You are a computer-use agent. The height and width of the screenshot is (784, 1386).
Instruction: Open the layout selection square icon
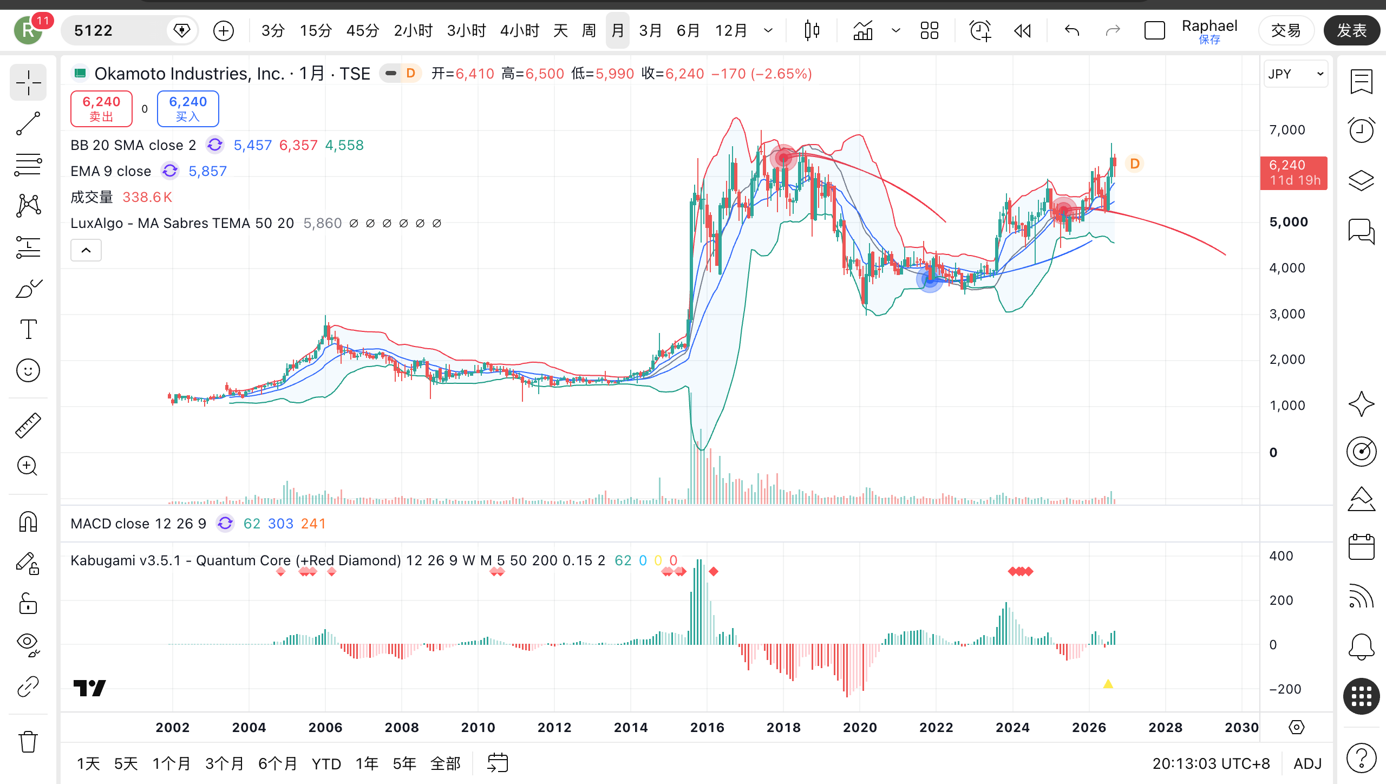(x=1154, y=30)
